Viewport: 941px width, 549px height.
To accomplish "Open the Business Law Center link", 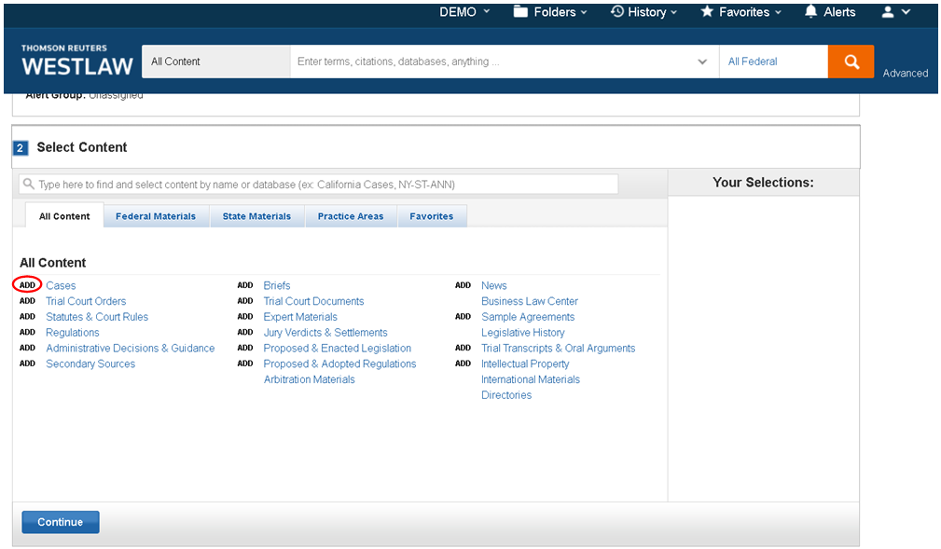I will pos(530,301).
